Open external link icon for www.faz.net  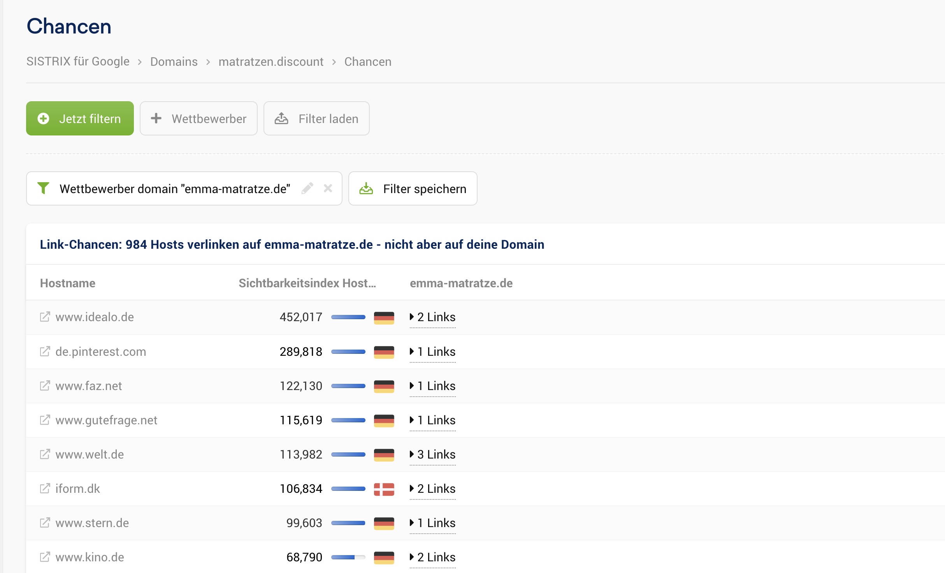[45, 386]
